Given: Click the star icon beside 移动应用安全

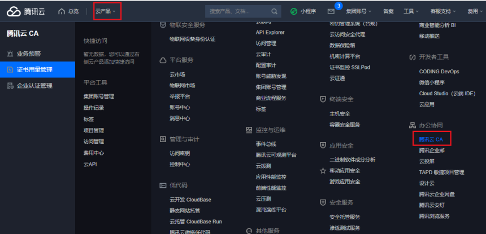Looking at the screenshot, I should [323, 171].
